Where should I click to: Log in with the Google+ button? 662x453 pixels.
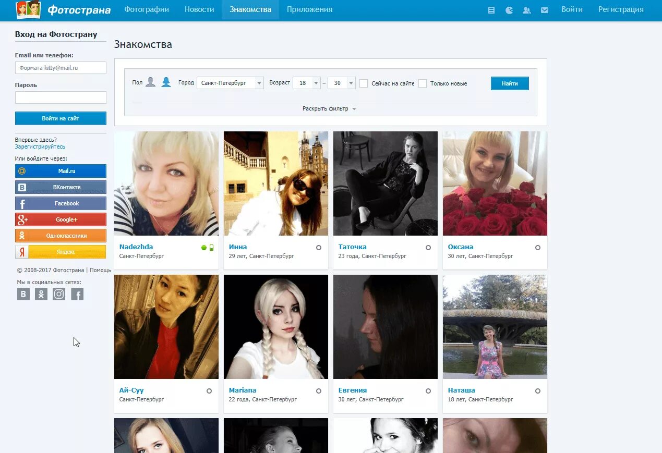click(x=61, y=219)
